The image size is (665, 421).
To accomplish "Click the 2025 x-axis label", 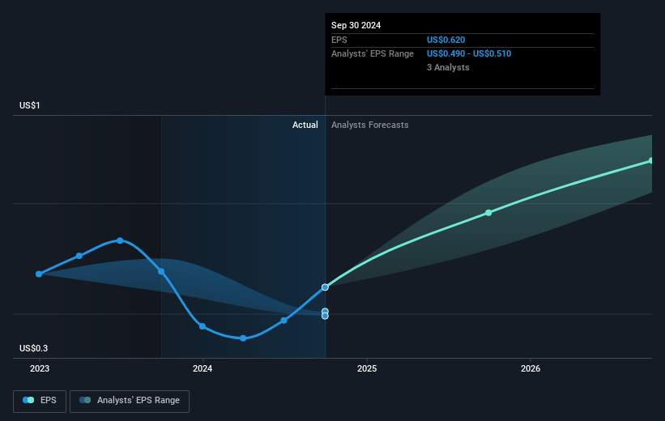I will click(367, 369).
